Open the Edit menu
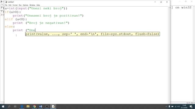The height and width of the screenshot is (109, 195). (10, 5)
